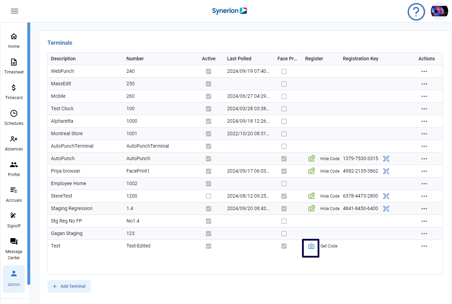Image resolution: width=452 pixels, height=304 pixels.
Task: Click the Register column header
Action: (314, 59)
